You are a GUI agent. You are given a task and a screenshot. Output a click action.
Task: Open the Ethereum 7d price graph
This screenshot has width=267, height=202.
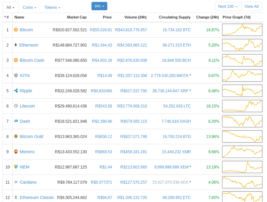pyautogui.click(x=242, y=45)
